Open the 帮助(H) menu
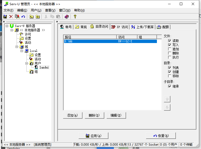The width and height of the screenshot is (201, 149). [79, 10]
